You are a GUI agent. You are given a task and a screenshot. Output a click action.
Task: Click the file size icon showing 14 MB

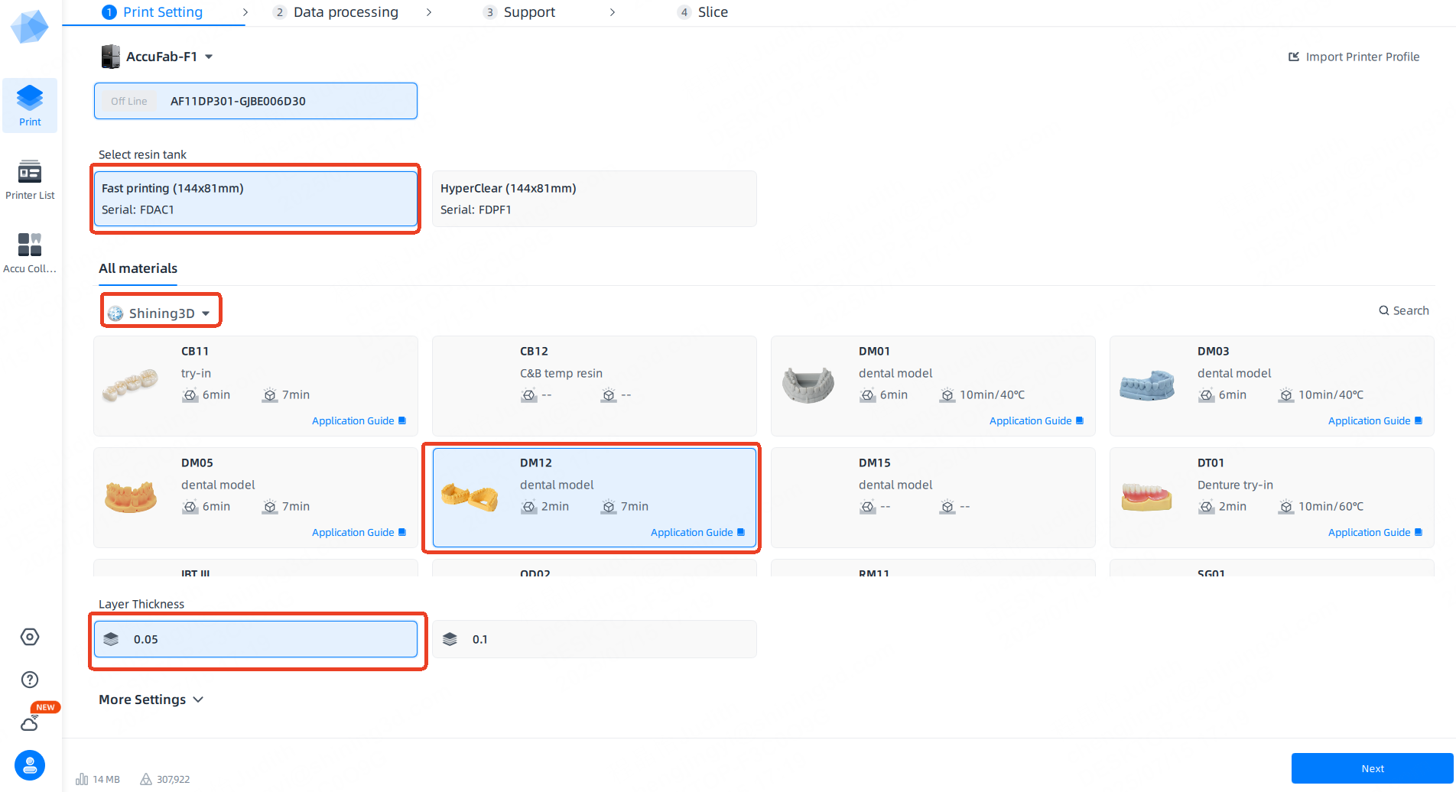(x=82, y=779)
